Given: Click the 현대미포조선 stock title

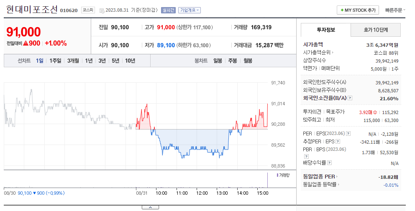Looking at the screenshot, I should click(31, 10).
